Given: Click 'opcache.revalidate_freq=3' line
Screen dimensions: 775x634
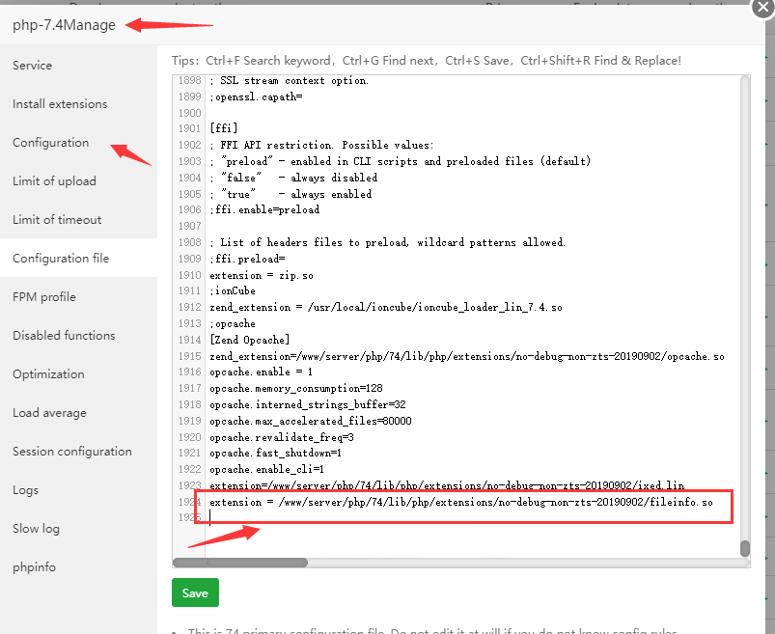Looking at the screenshot, I should pyautogui.click(x=282, y=437).
